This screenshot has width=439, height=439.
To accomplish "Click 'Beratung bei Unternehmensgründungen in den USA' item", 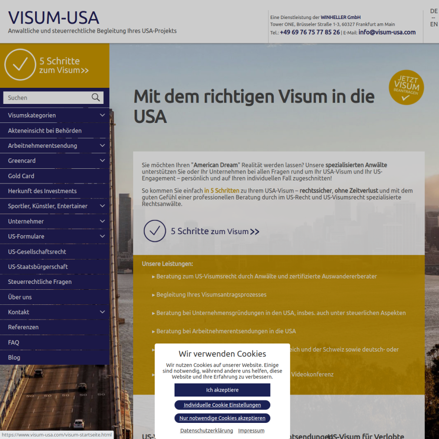I will point(281,313).
